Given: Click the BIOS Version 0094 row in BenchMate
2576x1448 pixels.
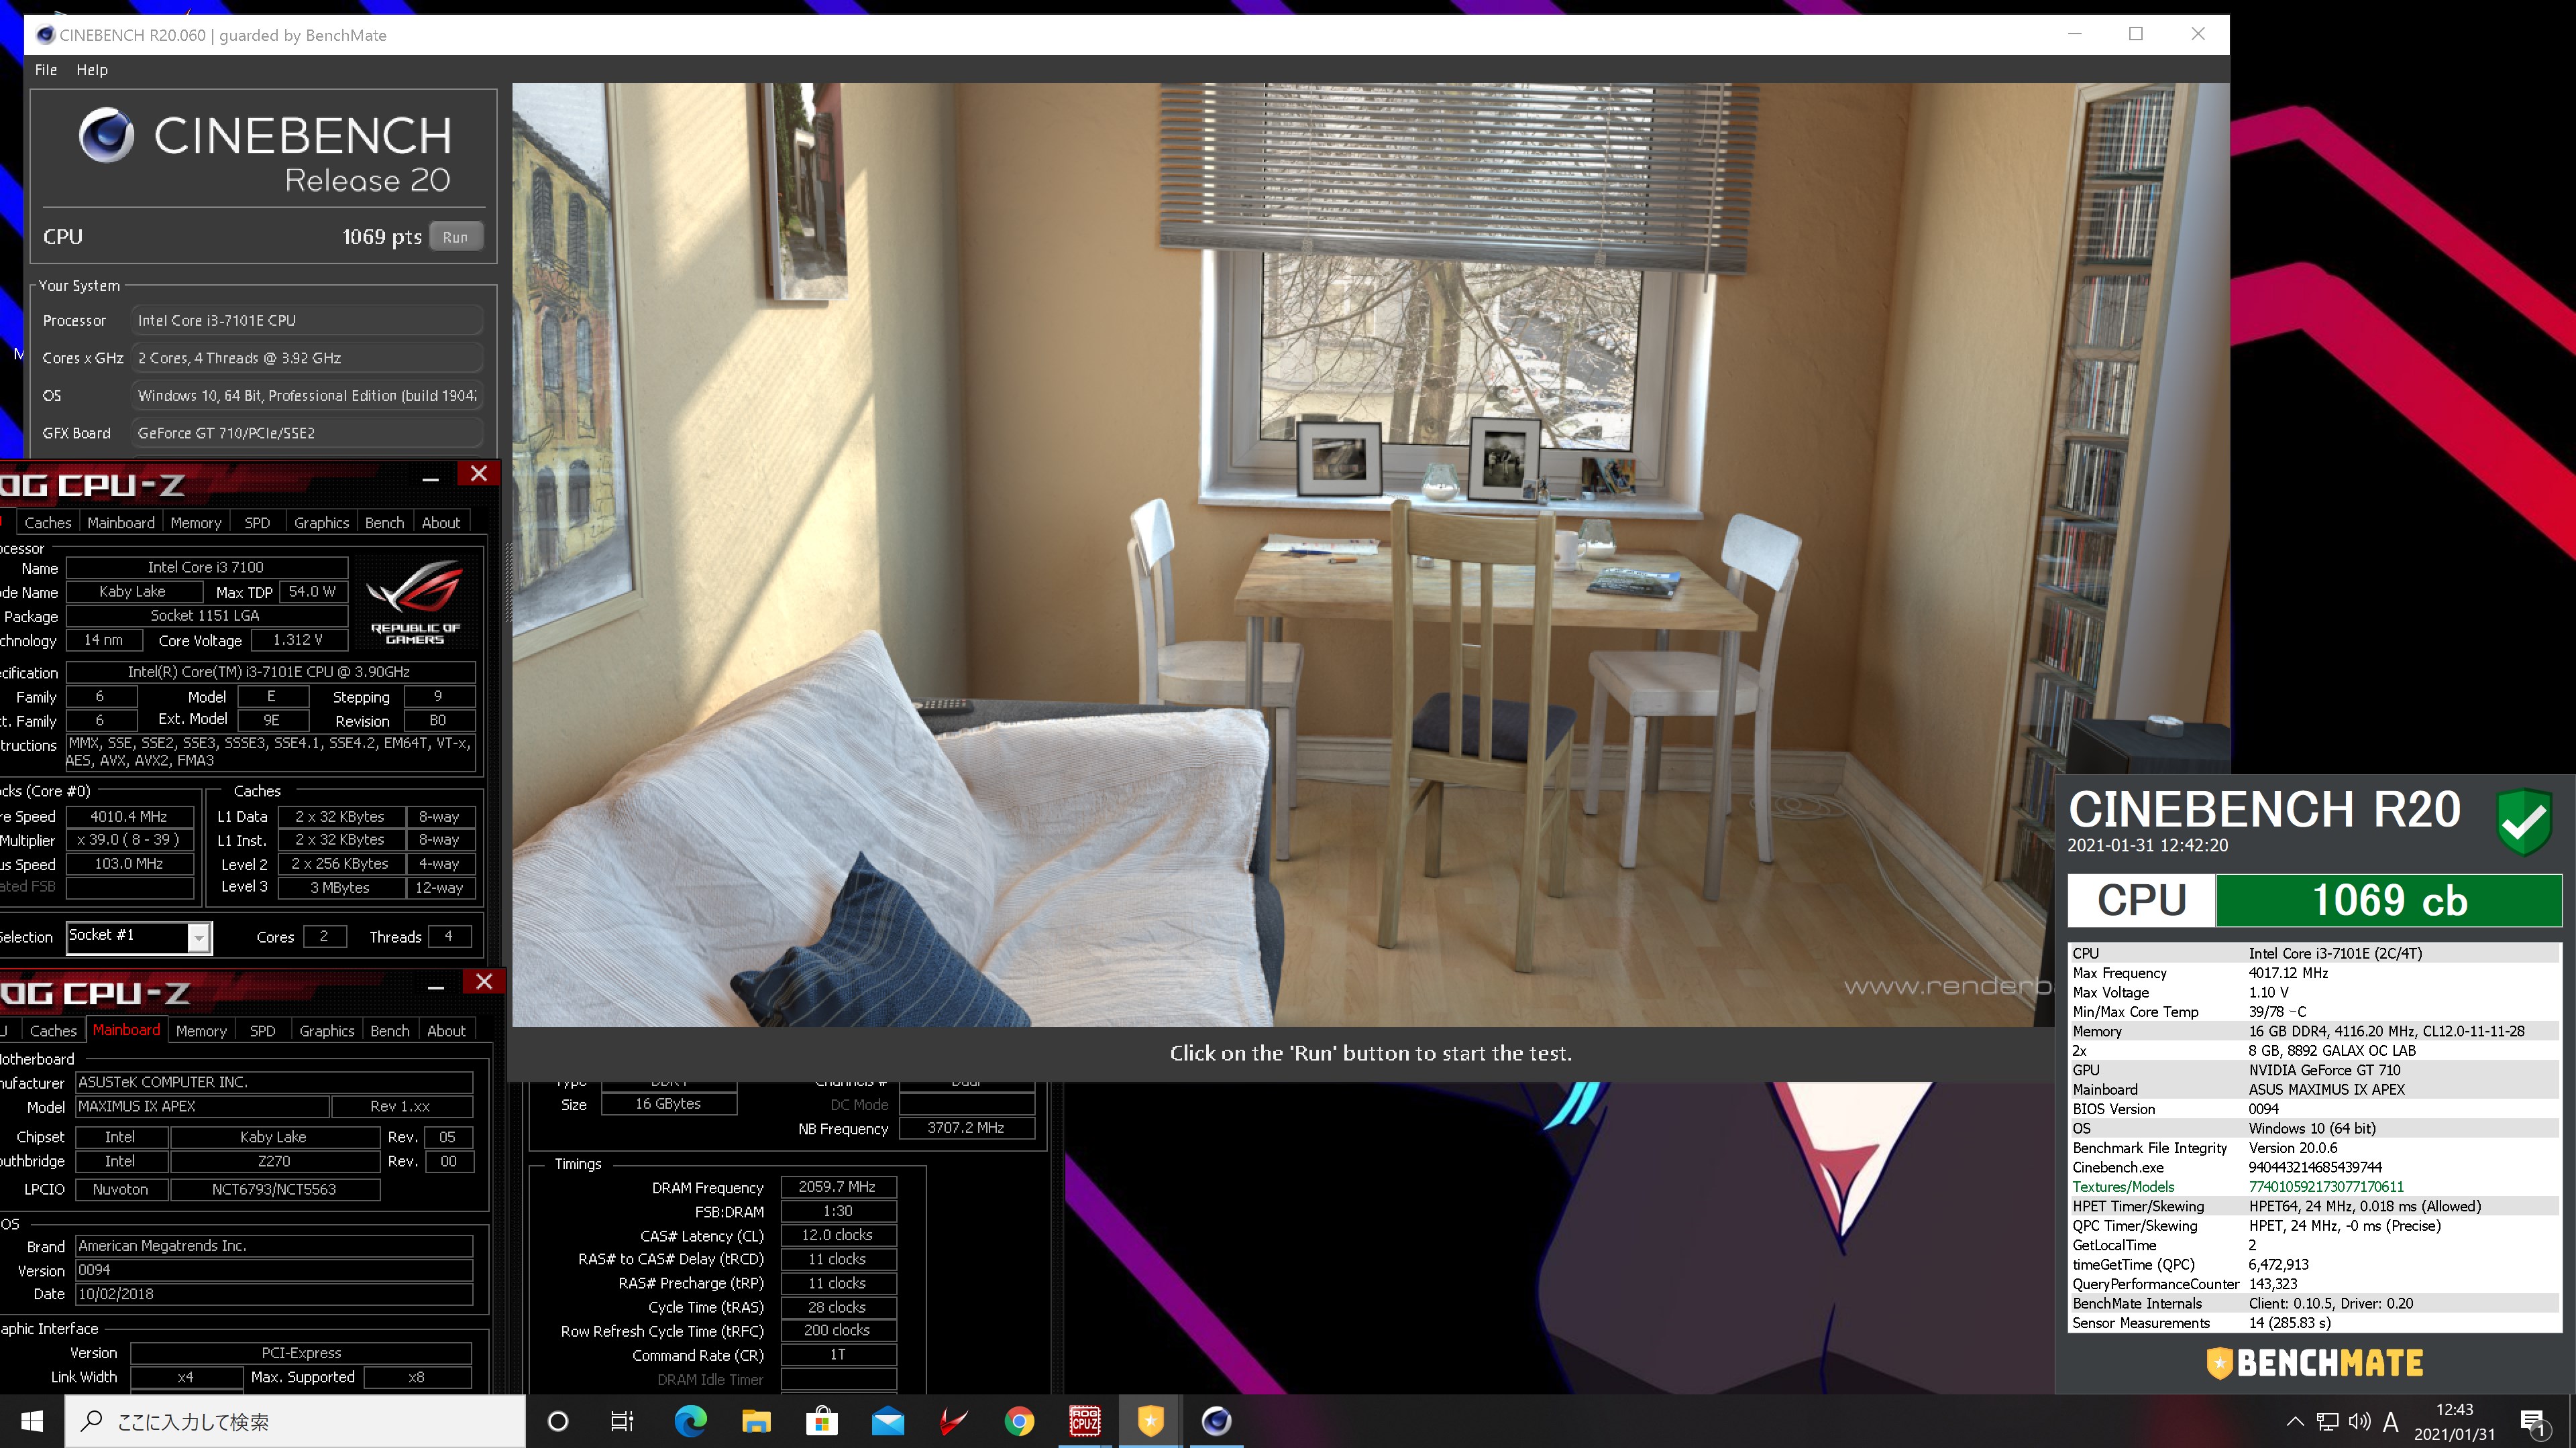Looking at the screenshot, I should tap(2315, 1109).
